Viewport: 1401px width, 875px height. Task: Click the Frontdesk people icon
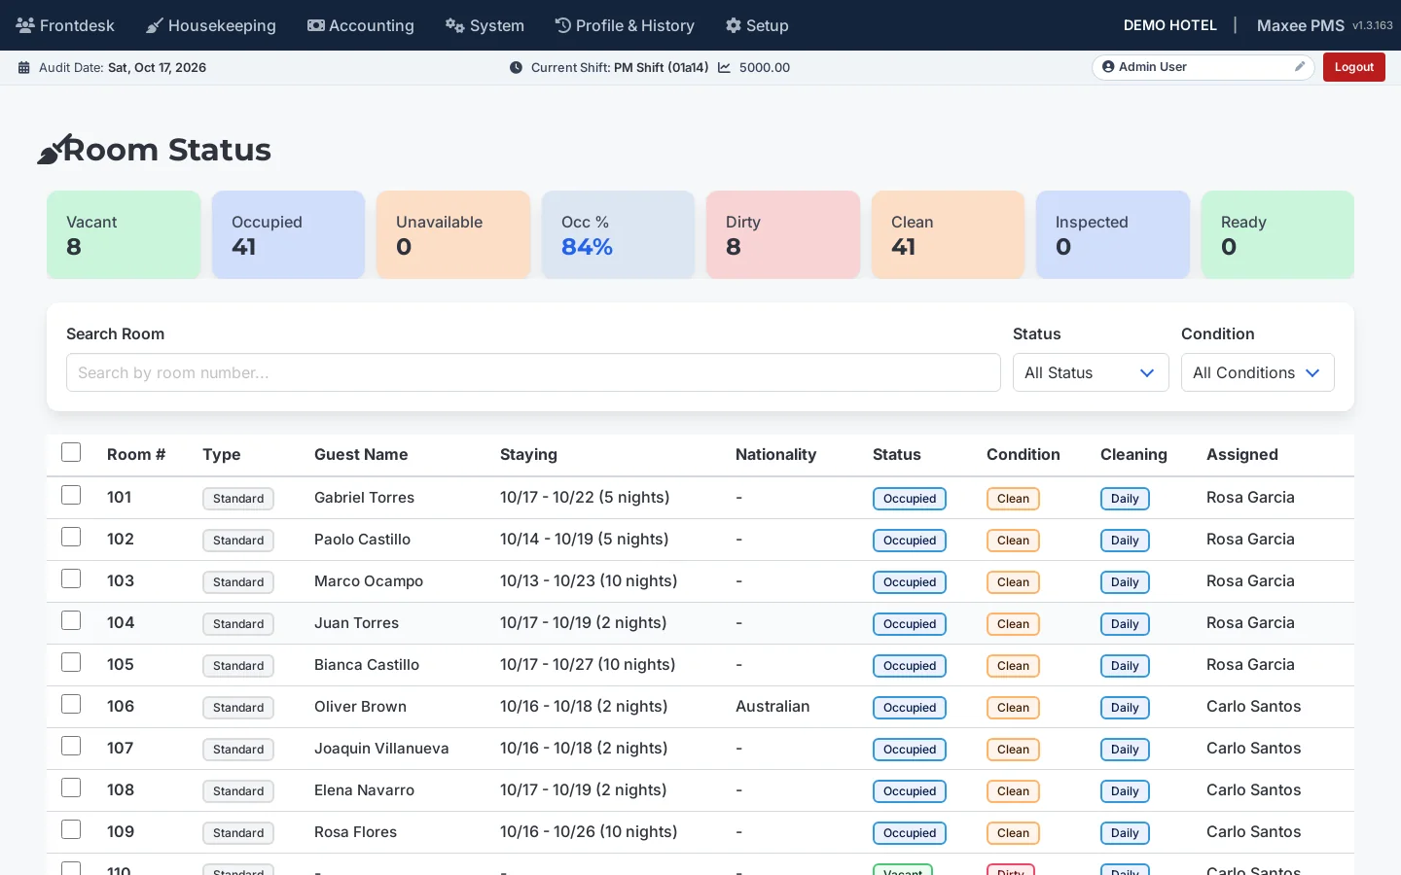point(25,25)
